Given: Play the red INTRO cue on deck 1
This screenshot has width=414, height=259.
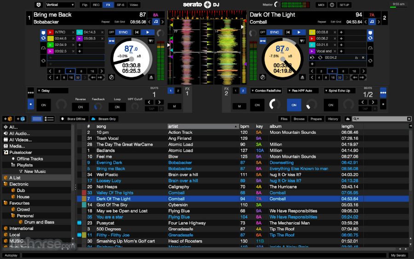Looking at the screenshot, I should (x=51, y=32).
